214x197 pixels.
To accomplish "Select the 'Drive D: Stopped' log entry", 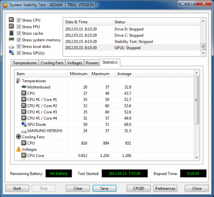I will [132, 29].
